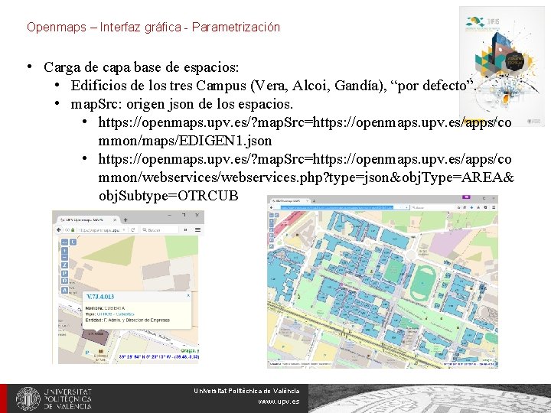The height and width of the screenshot is (413, 551).
Task: Focus the Buscar search box in left browser
Action: tap(159, 229)
